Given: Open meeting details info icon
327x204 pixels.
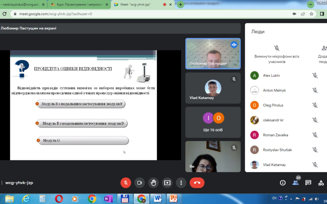Looking at the screenshot, I should tap(282, 183).
